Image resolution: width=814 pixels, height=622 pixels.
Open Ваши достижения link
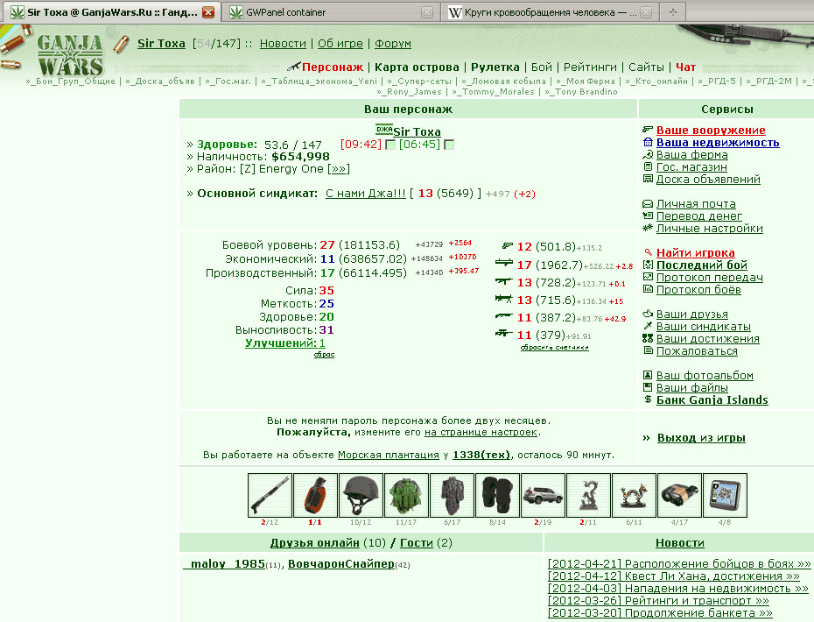tap(707, 339)
